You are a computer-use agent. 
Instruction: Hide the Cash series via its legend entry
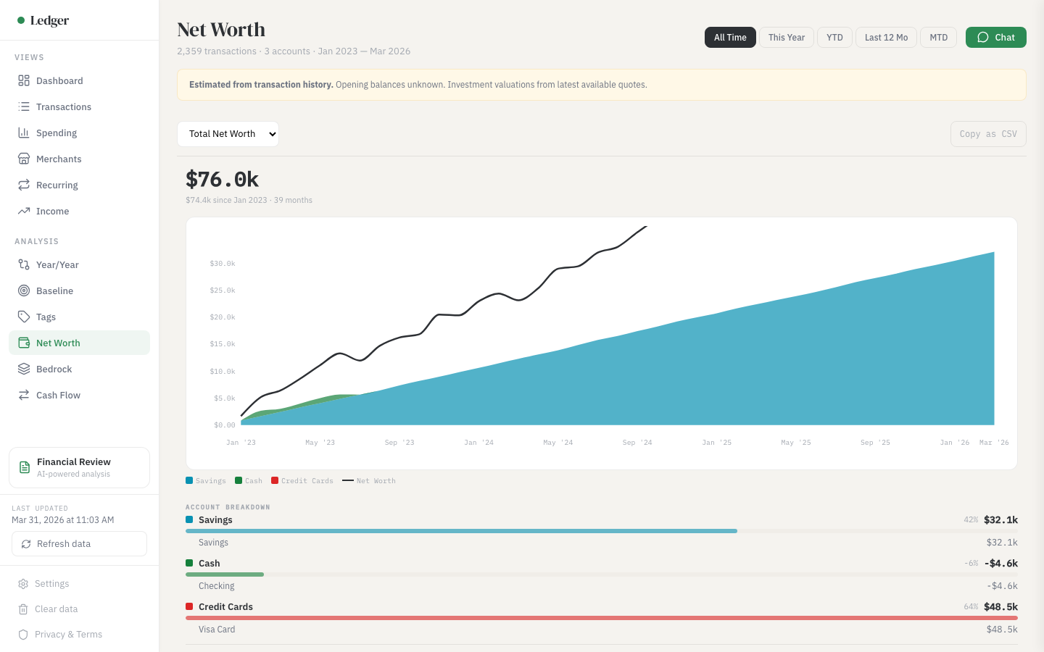pos(249,480)
